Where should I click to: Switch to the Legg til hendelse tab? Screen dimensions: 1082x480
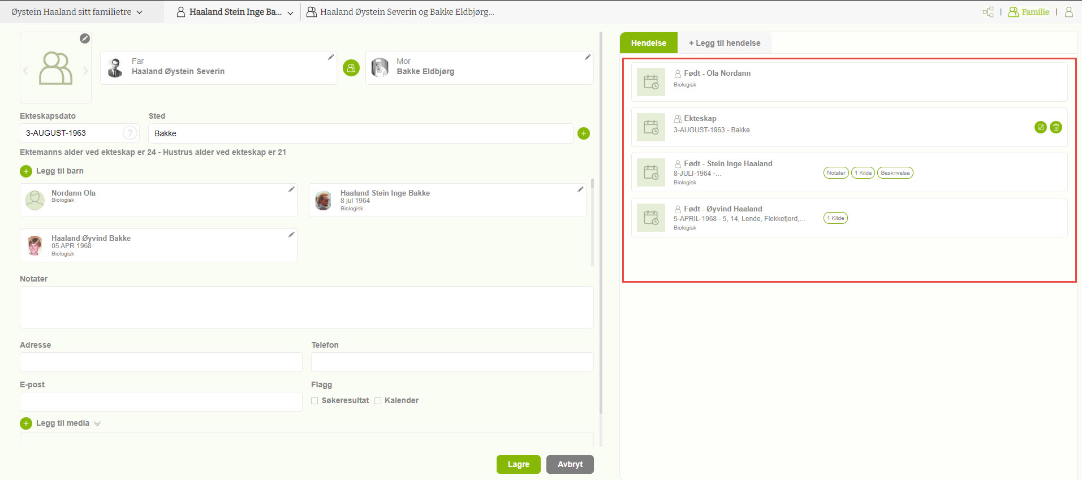point(724,43)
